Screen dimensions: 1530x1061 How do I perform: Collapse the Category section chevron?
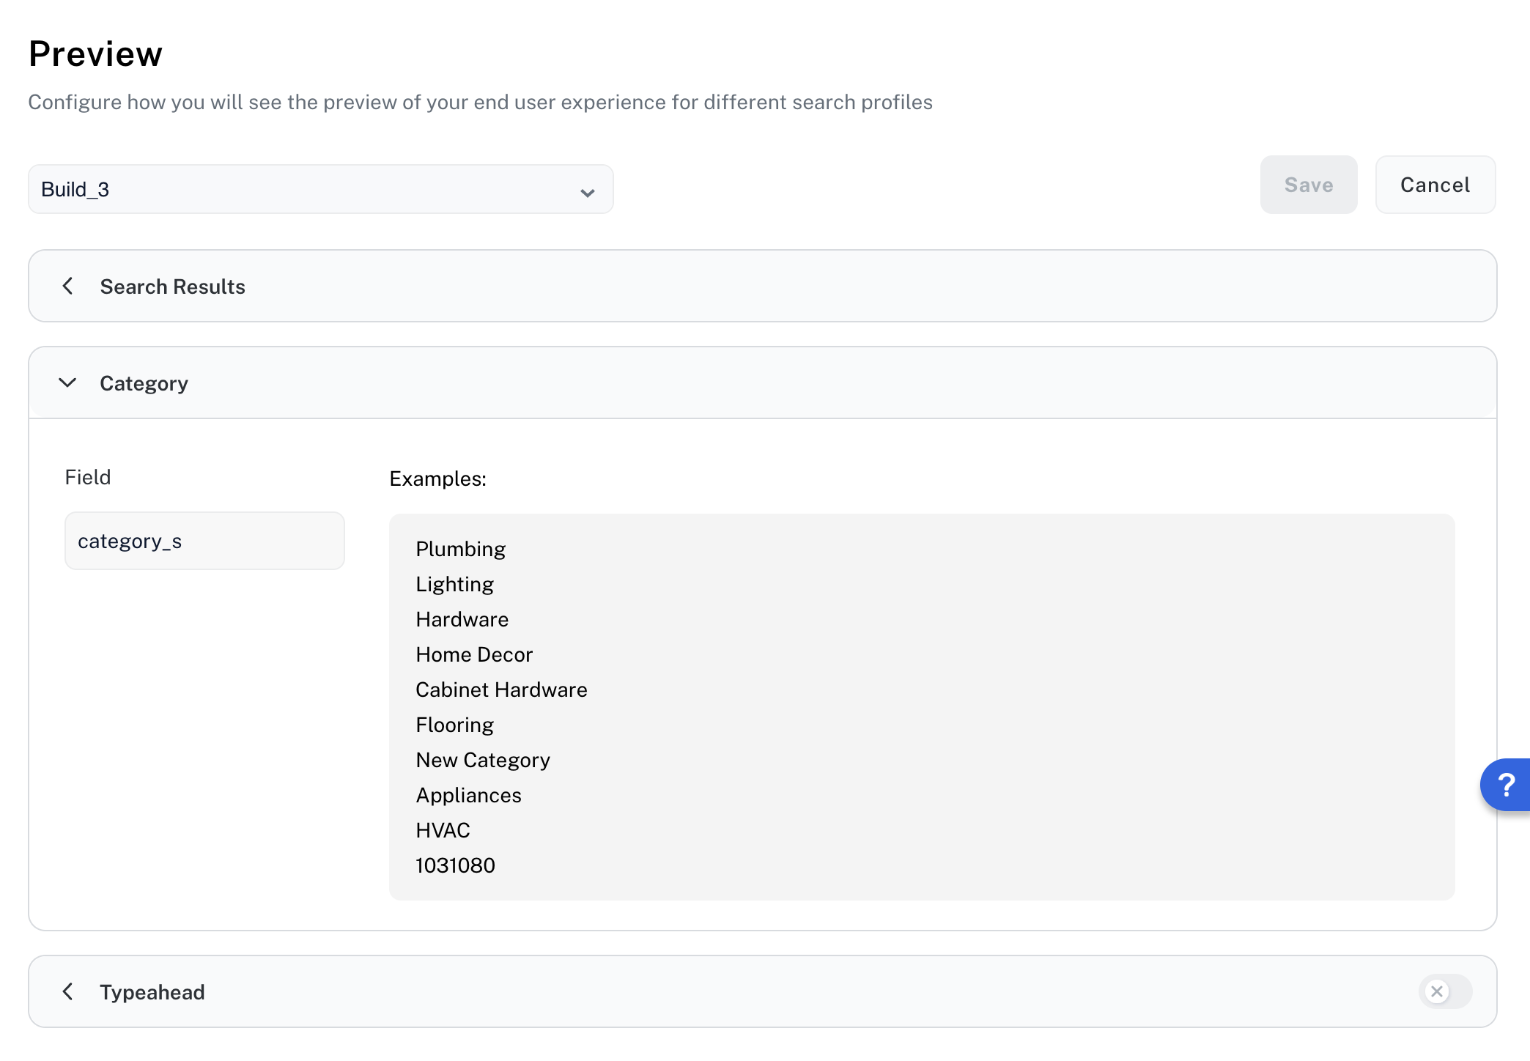tap(67, 382)
